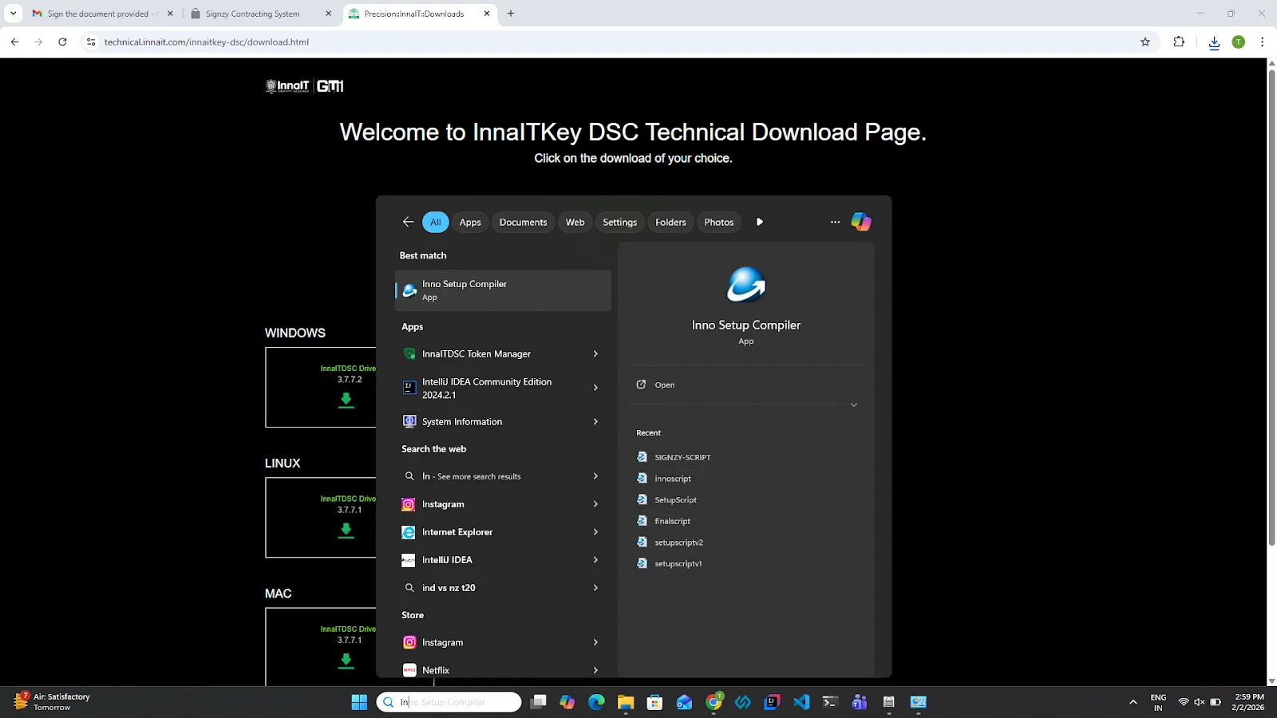Click the browser address bar
This screenshot has width=1277, height=718.
click(611, 41)
